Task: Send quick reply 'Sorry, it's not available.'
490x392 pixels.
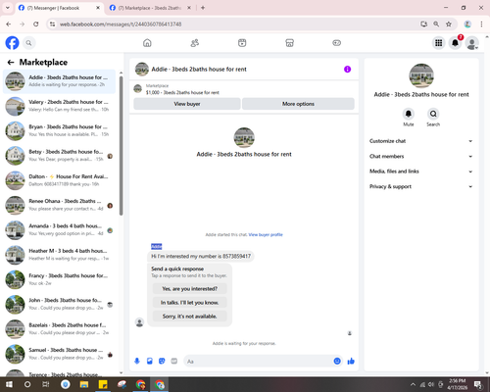Action: pyautogui.click(x=190, y=317)
